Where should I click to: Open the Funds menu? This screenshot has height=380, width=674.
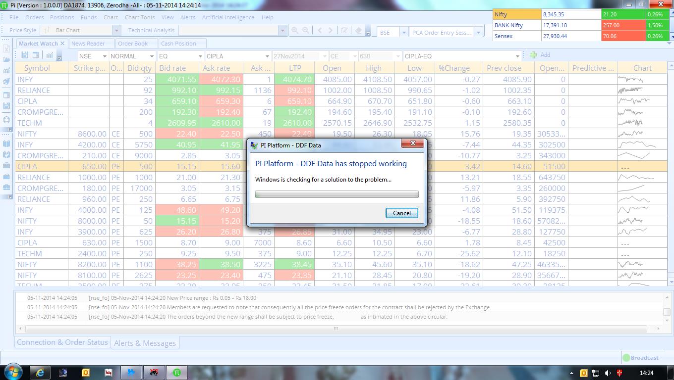(x=89, y=17)
